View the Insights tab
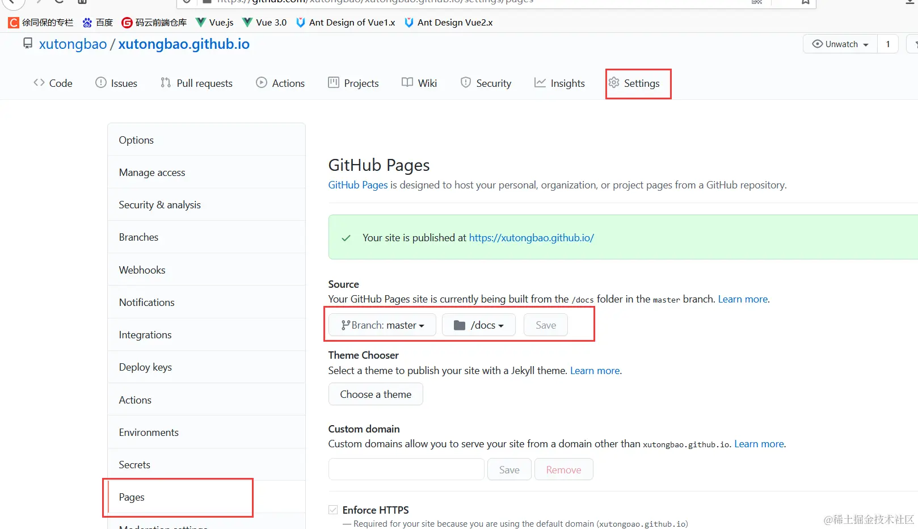The image size is (918, 529). click(559, 83)
